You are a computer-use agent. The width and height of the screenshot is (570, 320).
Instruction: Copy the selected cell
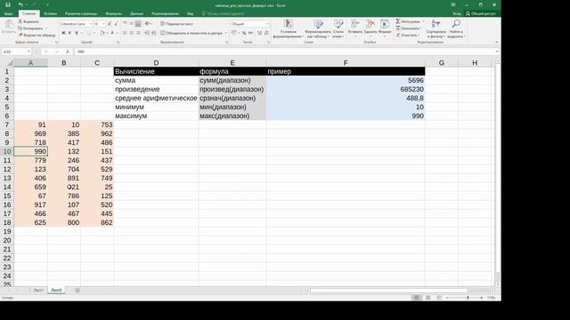(30, 28)
